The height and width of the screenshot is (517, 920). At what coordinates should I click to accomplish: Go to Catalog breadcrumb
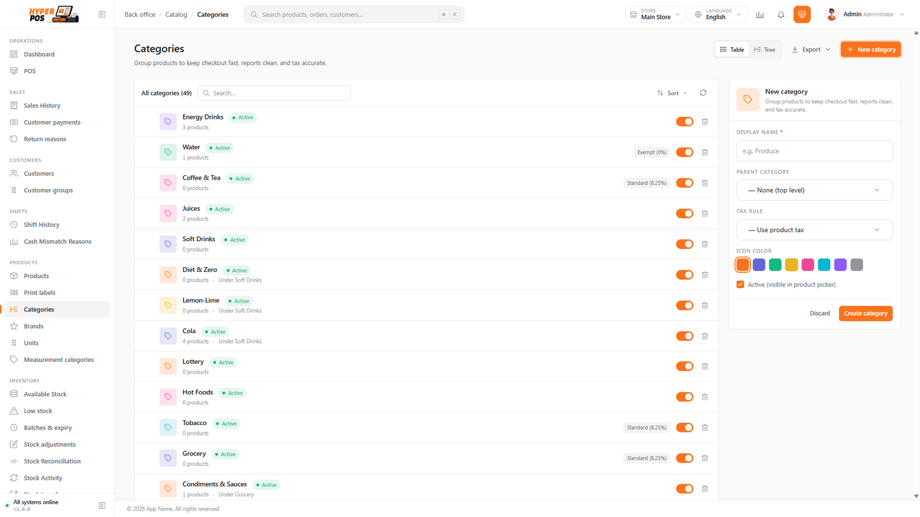coord(176,14)
